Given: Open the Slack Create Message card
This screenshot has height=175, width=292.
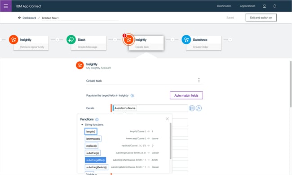Looking at the screenshot, I should (x=88, y=43).
